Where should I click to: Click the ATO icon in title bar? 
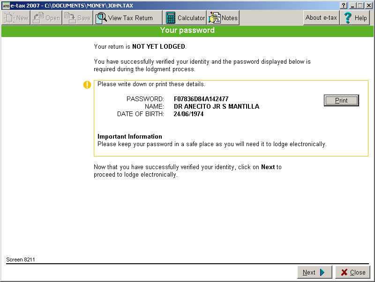[x=6, y=6]
